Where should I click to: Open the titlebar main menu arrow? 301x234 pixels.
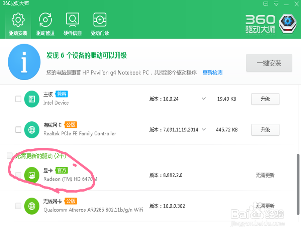[276, 4]
